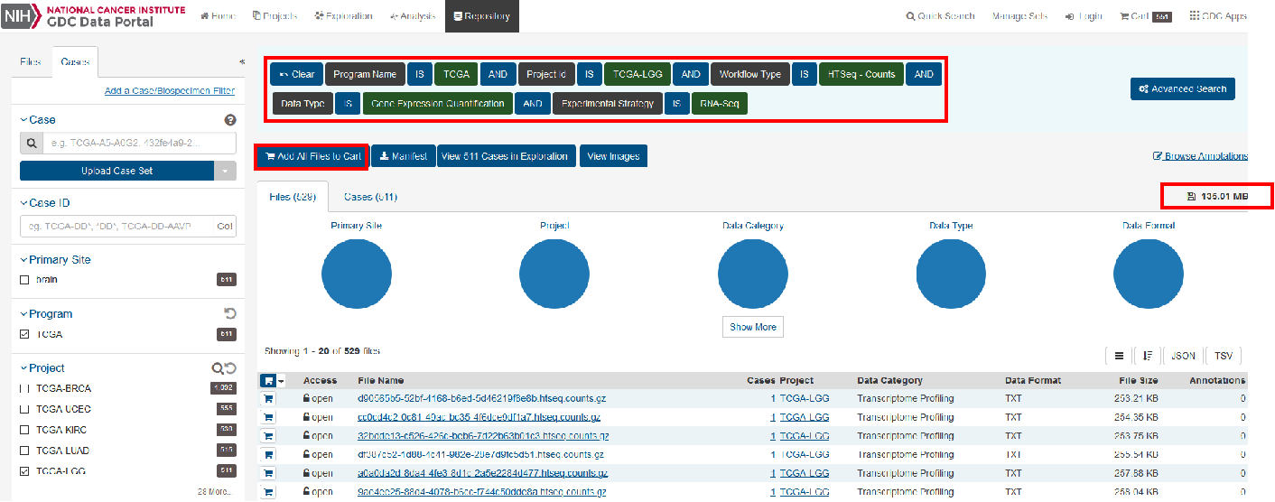This screenshot has height=502, width=1275.
Task: Open the Repository nav tab
Action: click(x=482, y=16)
